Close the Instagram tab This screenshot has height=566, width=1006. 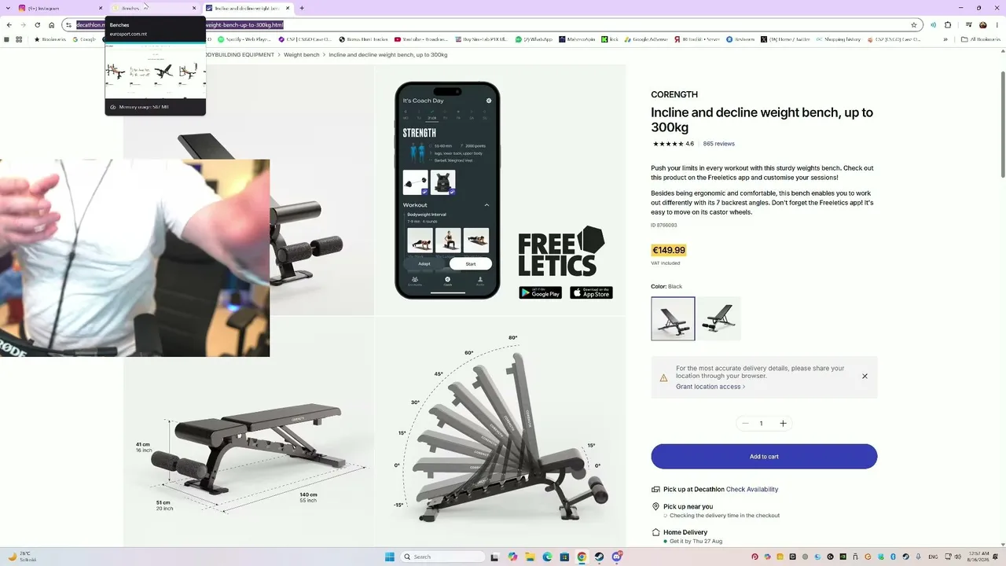[101, 8]
